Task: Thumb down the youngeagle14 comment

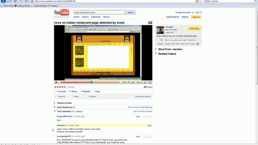Action: tap(146, 137)
